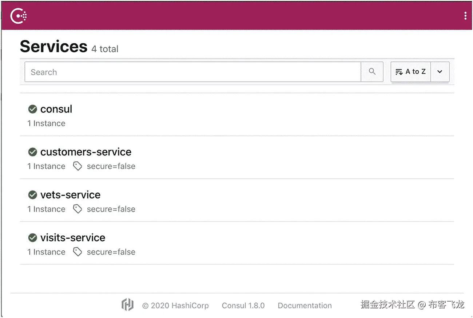Click the HashiCorp logo in footer
Screen dimensions: 473x318
[x=127, y=305]
